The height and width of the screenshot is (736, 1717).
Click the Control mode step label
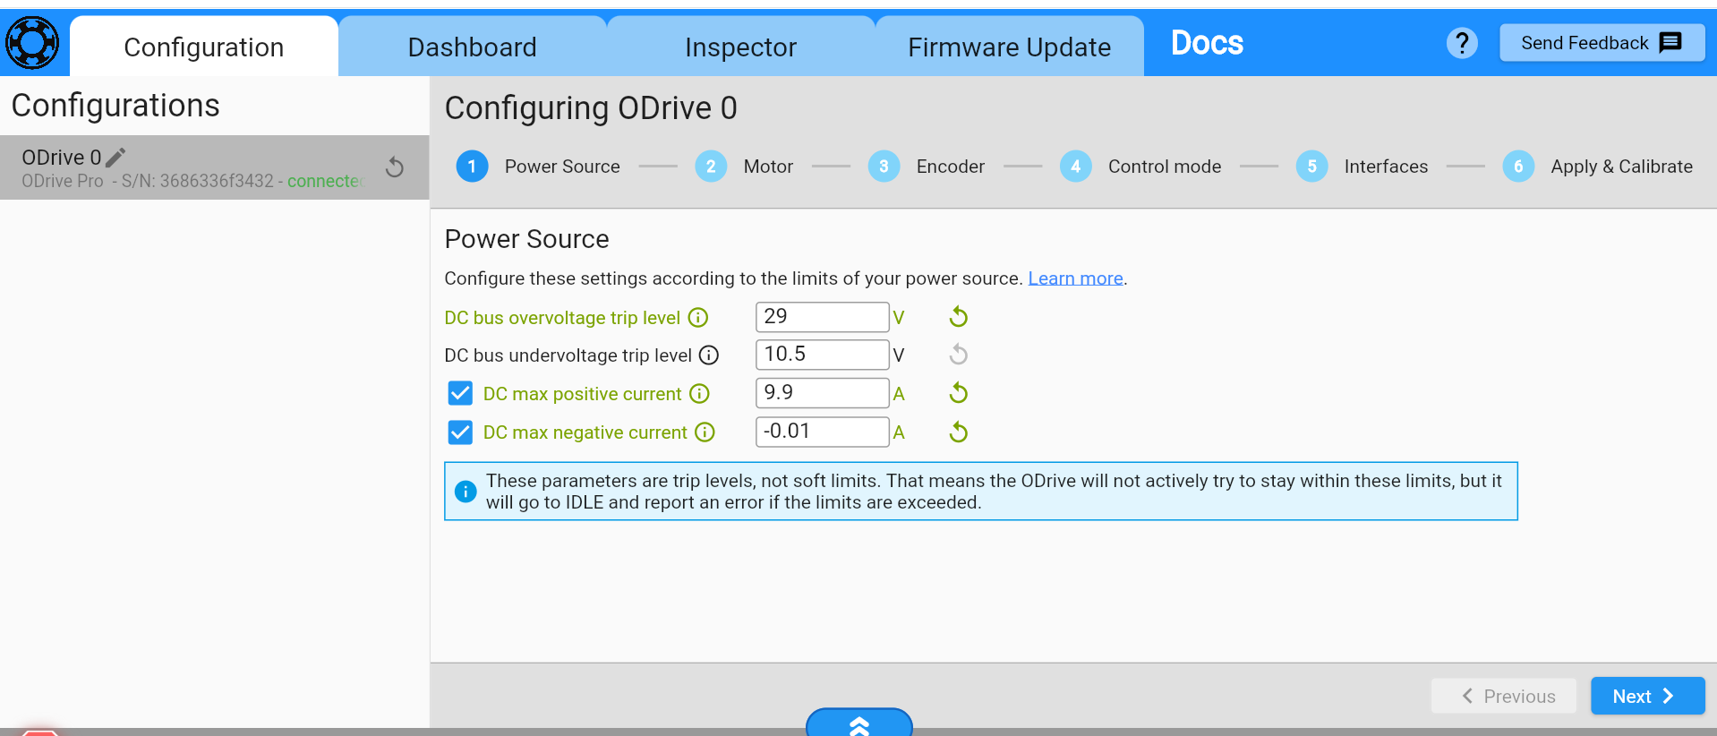(x=1165, y=167)
